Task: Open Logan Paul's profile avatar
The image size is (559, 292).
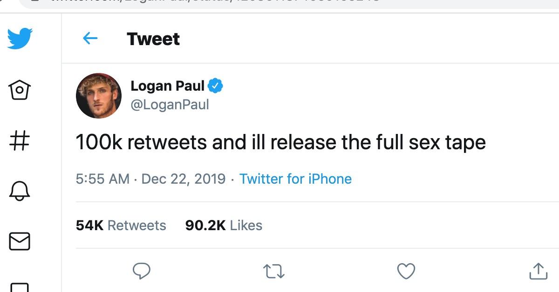Action: (99, 95)
